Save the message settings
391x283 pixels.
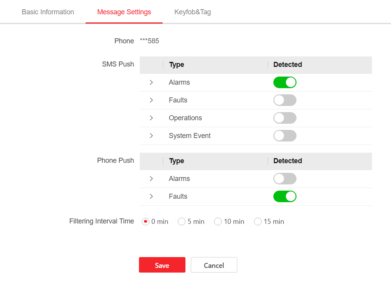pyautogui.click(x=162, y=265)
